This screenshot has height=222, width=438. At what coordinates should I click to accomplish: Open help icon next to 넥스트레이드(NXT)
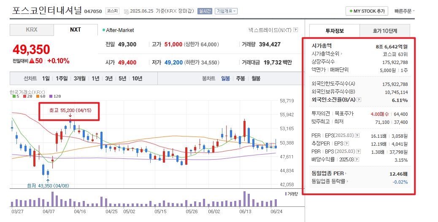tap(295, 30)
